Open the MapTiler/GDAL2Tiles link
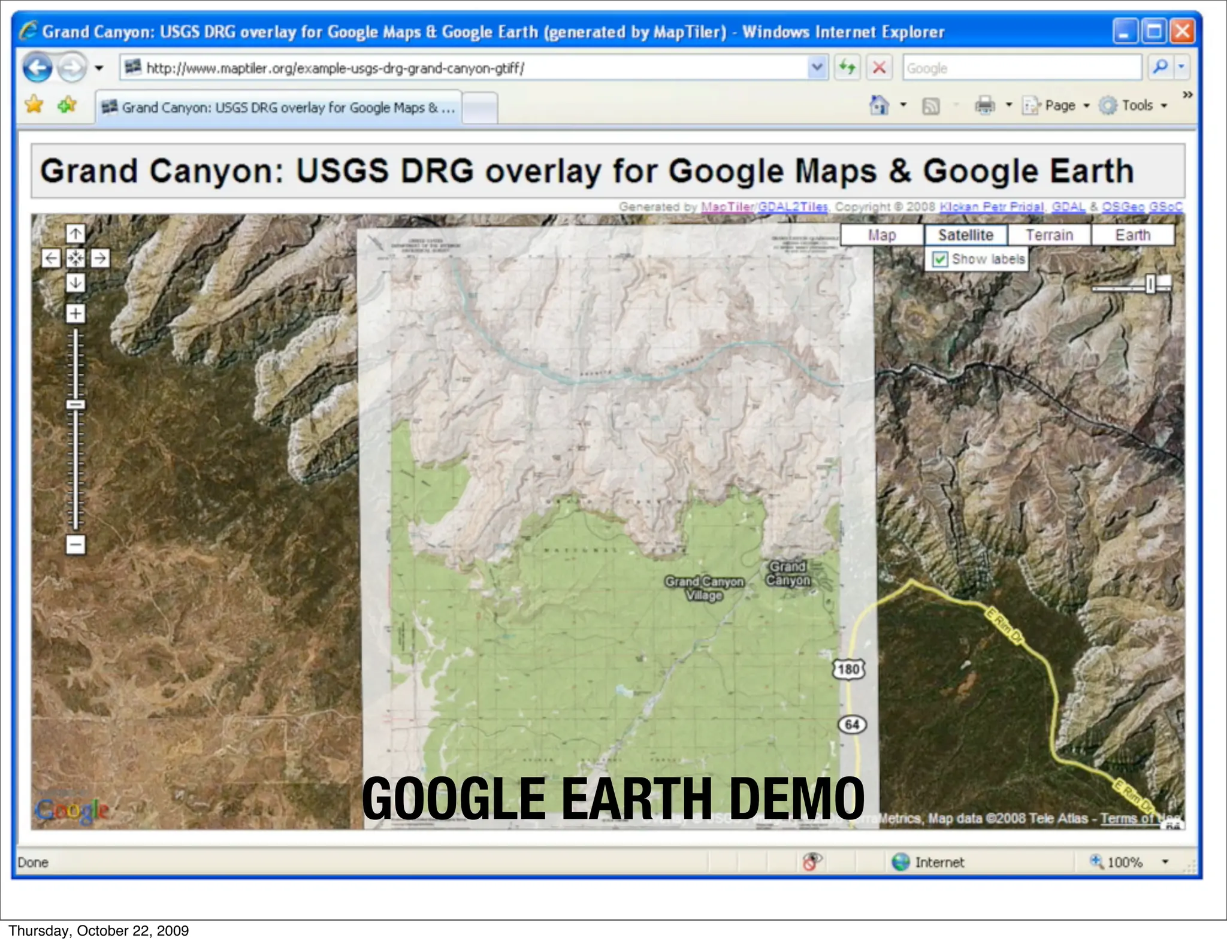 pyautogui.click(x=764, y=207)
